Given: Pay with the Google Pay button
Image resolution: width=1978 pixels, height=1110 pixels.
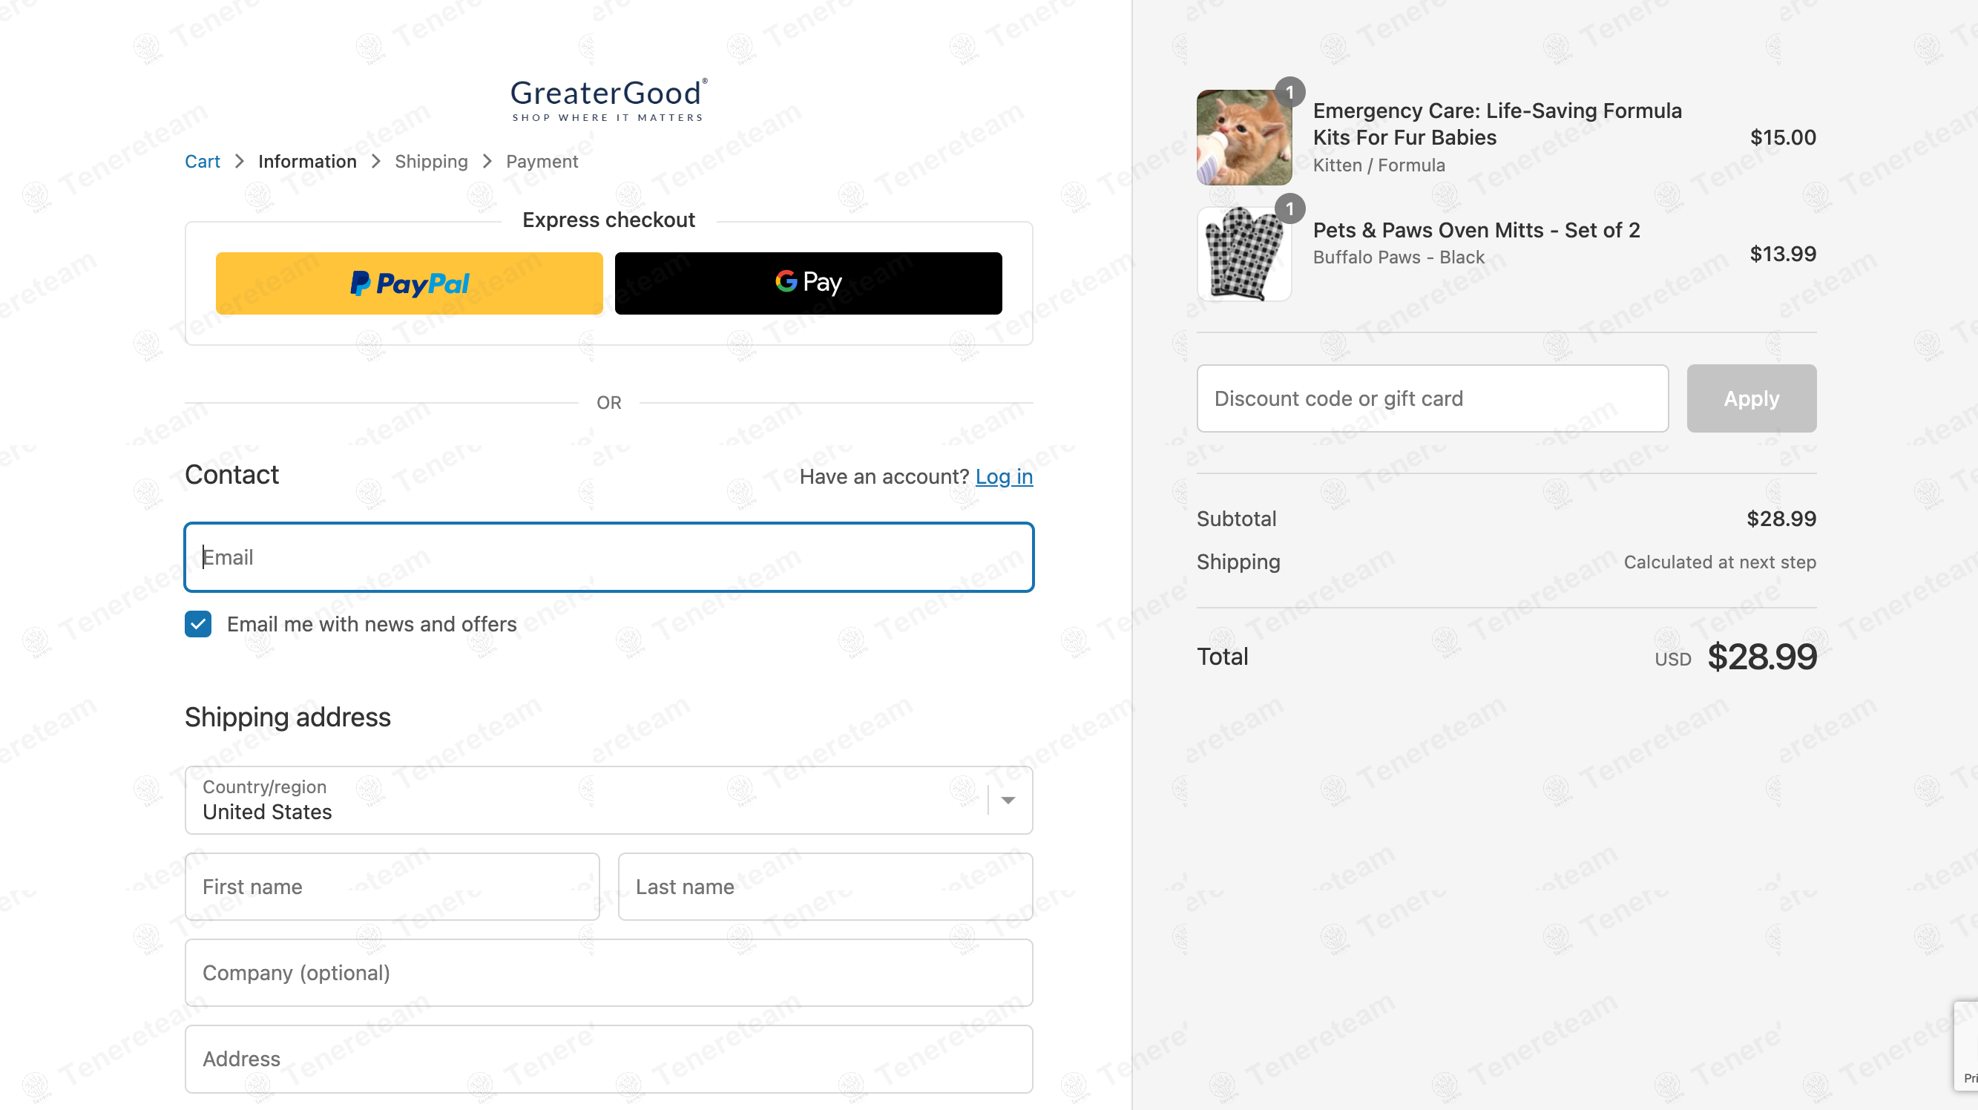Looking at the screenshot, I should coord(808,283).
